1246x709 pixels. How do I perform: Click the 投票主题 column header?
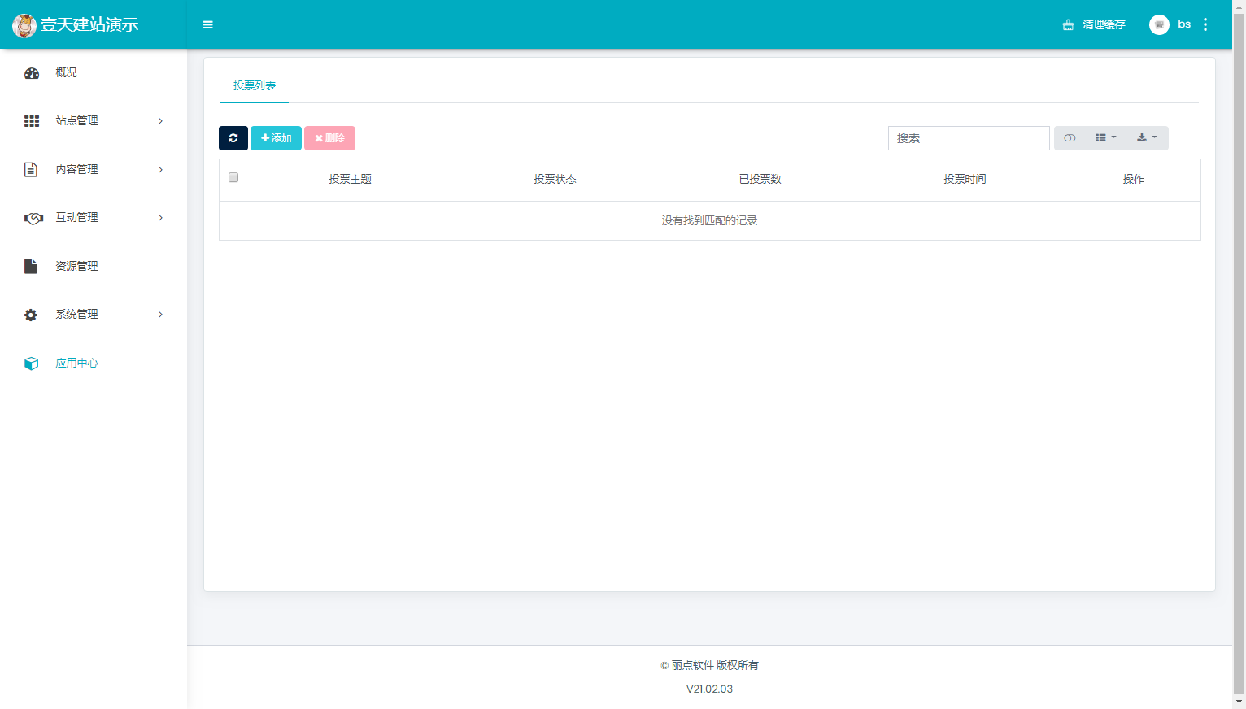350,179
